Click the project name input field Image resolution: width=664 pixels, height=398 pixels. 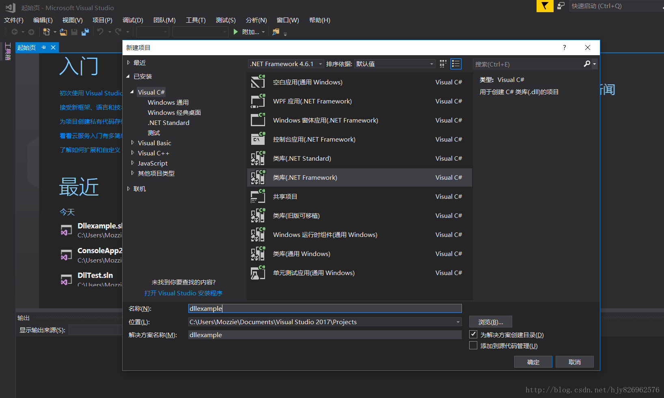(325, 308)
